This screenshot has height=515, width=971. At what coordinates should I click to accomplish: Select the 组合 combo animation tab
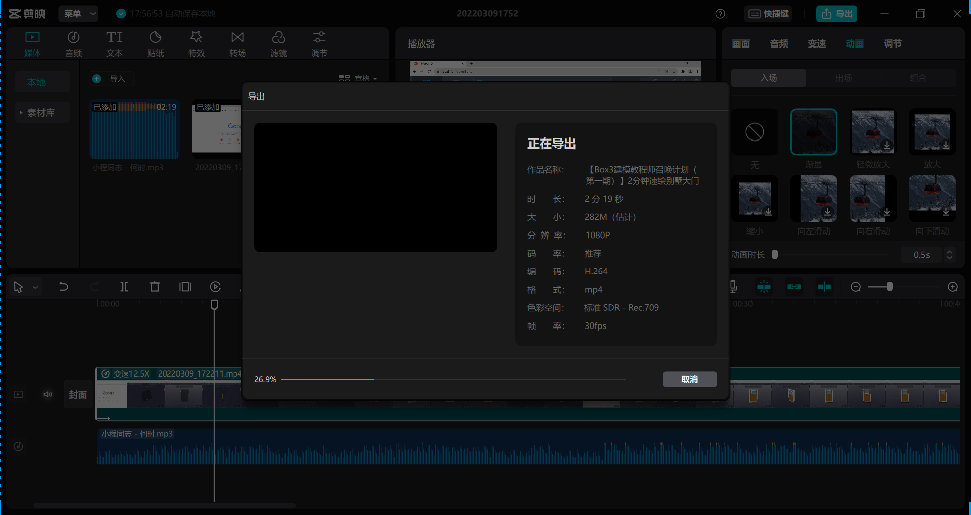918,78
